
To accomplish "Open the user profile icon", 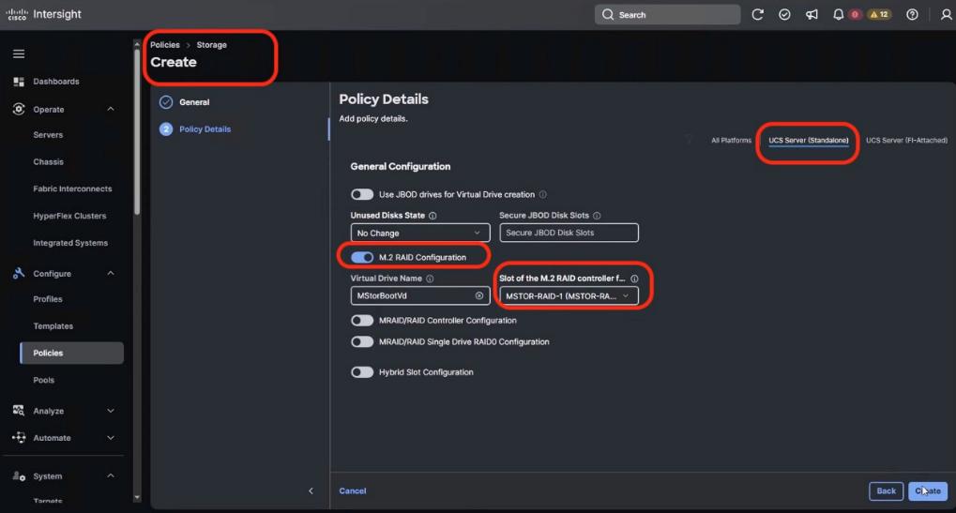I will pos(946,15).
